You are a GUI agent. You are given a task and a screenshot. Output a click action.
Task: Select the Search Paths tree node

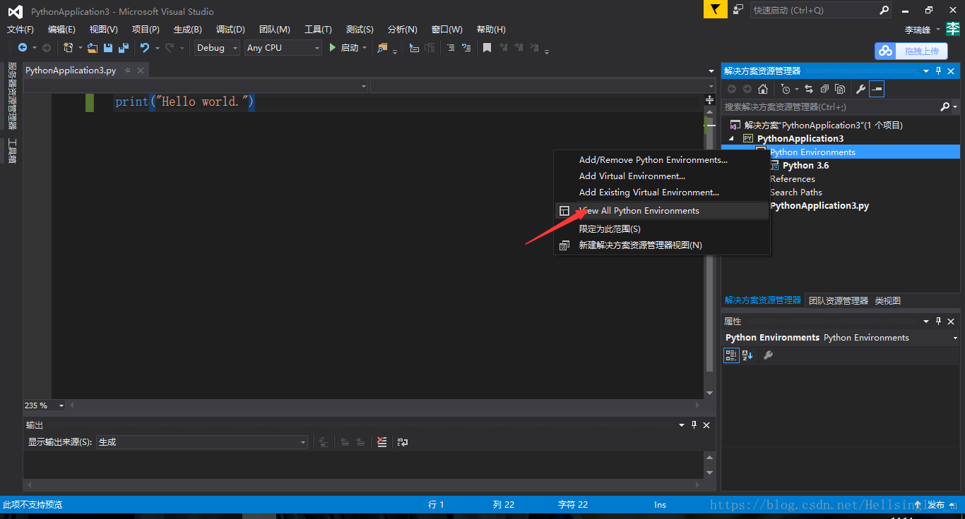pos(796,193)
